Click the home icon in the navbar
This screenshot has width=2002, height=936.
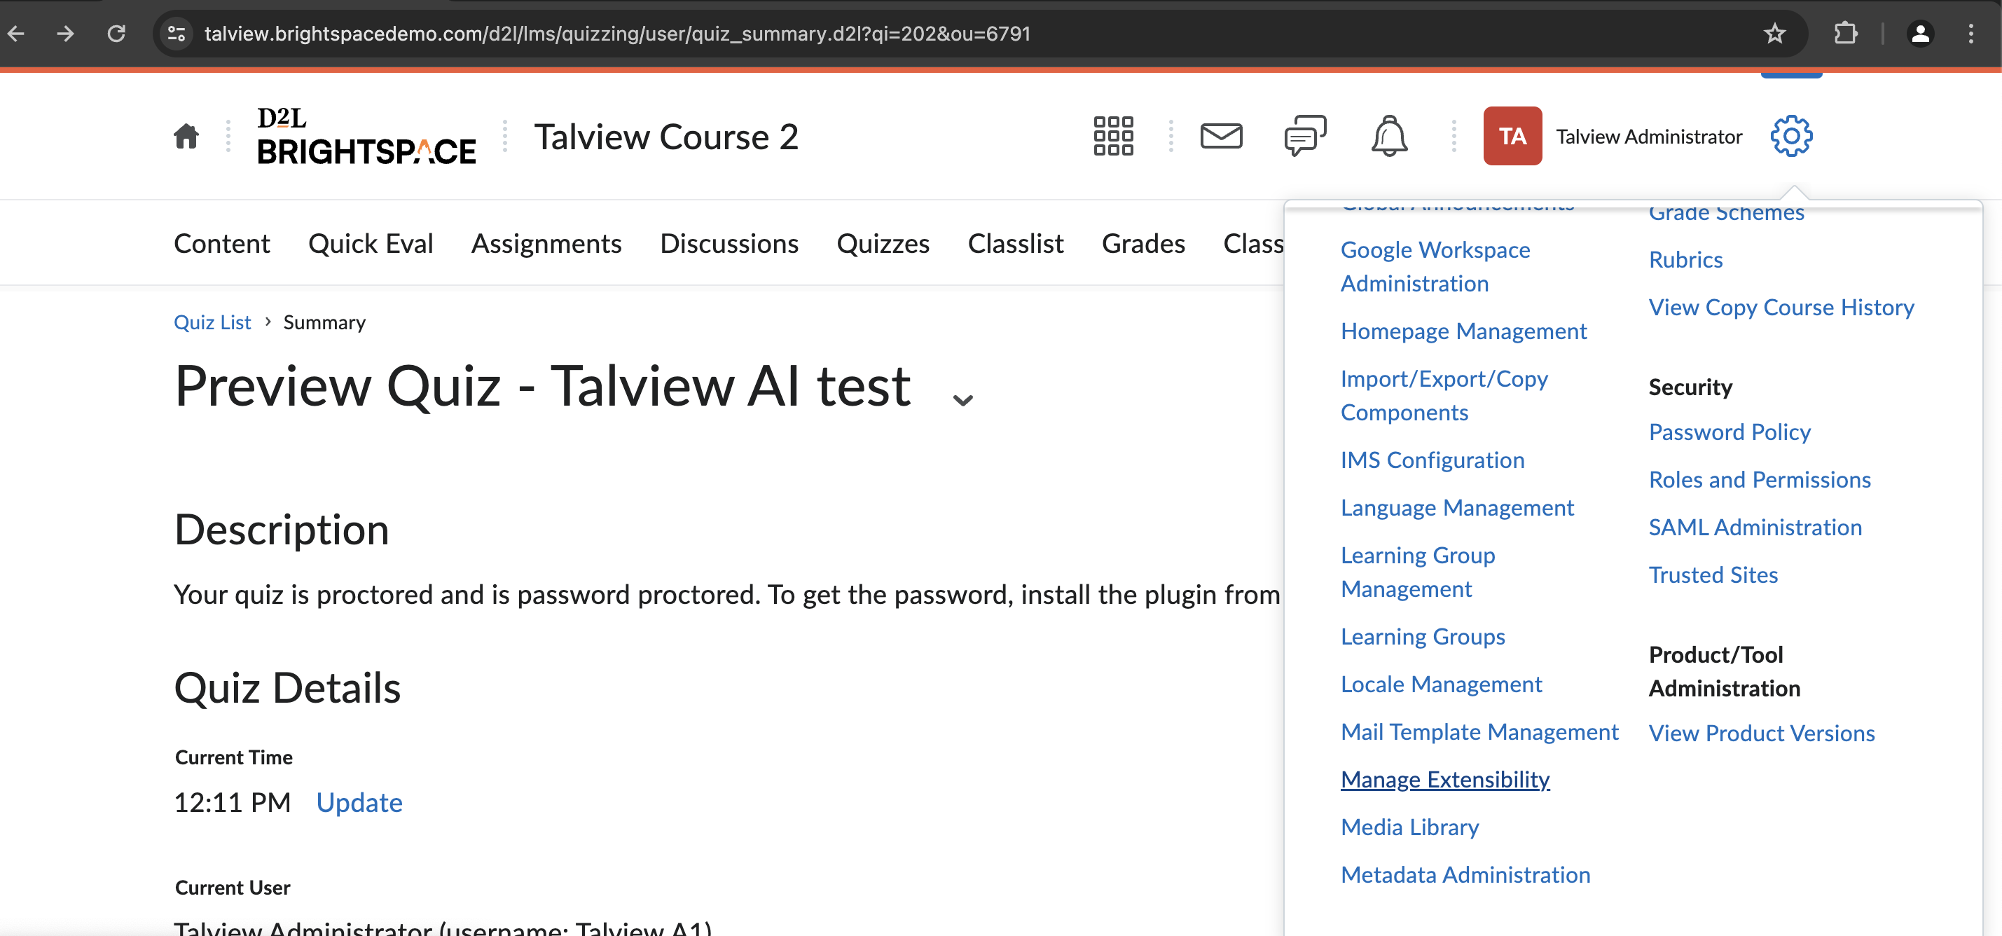pyautogui.click(x=186, y=136)
